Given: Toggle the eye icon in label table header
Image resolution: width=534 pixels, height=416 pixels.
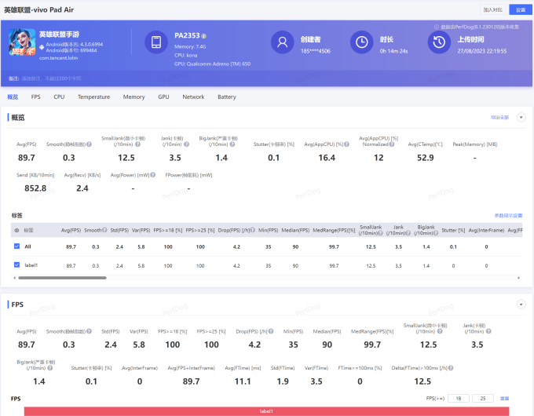Looking at the screenshot, I should pos(16,231).
